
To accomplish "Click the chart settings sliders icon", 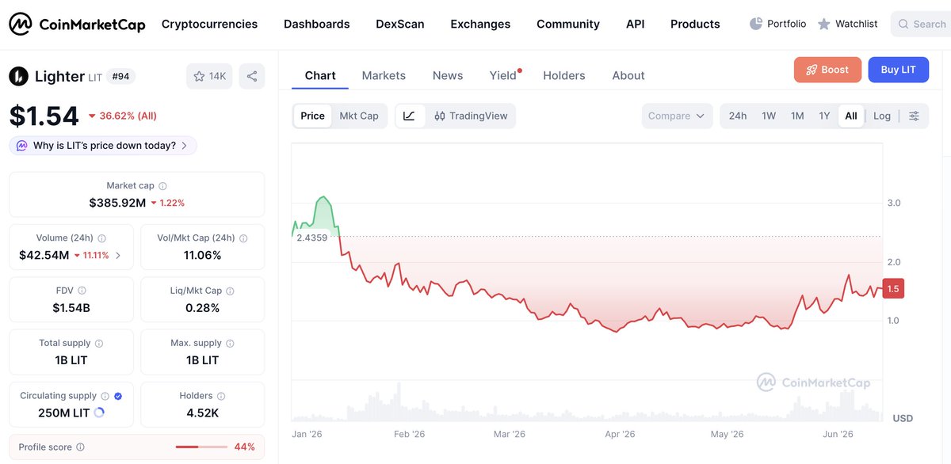I will (x=914, y=116).
